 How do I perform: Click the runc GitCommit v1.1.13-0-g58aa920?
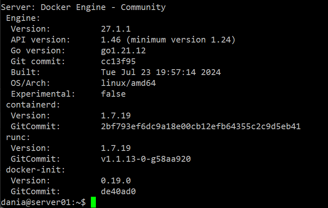(146, 159)
